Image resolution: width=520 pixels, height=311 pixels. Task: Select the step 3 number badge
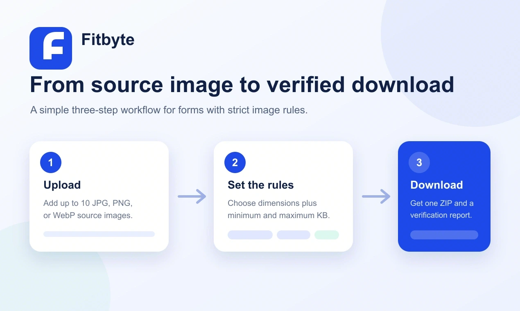[419, 163]
